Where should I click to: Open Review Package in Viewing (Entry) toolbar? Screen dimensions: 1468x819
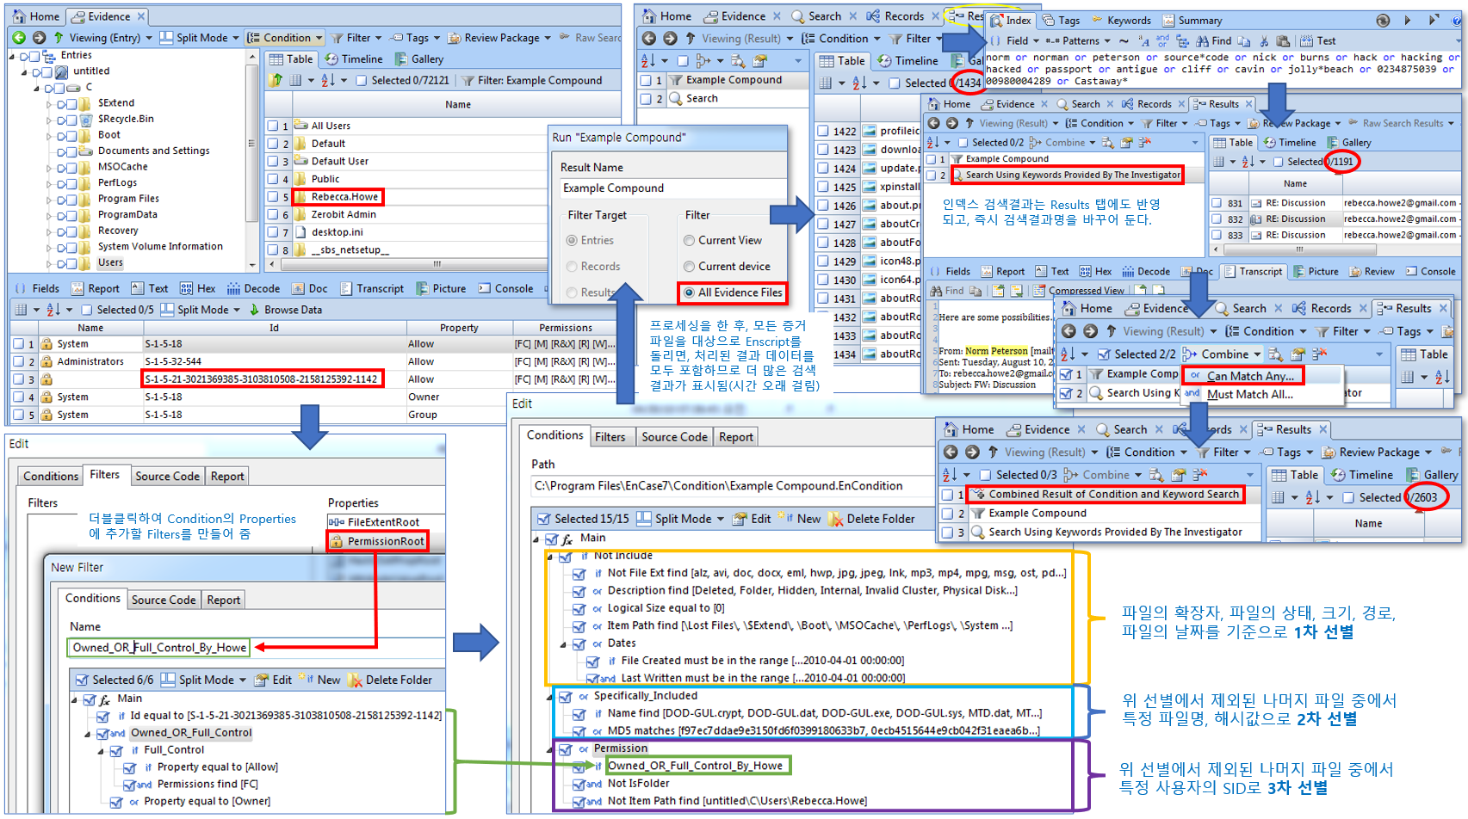coord(501,38)
